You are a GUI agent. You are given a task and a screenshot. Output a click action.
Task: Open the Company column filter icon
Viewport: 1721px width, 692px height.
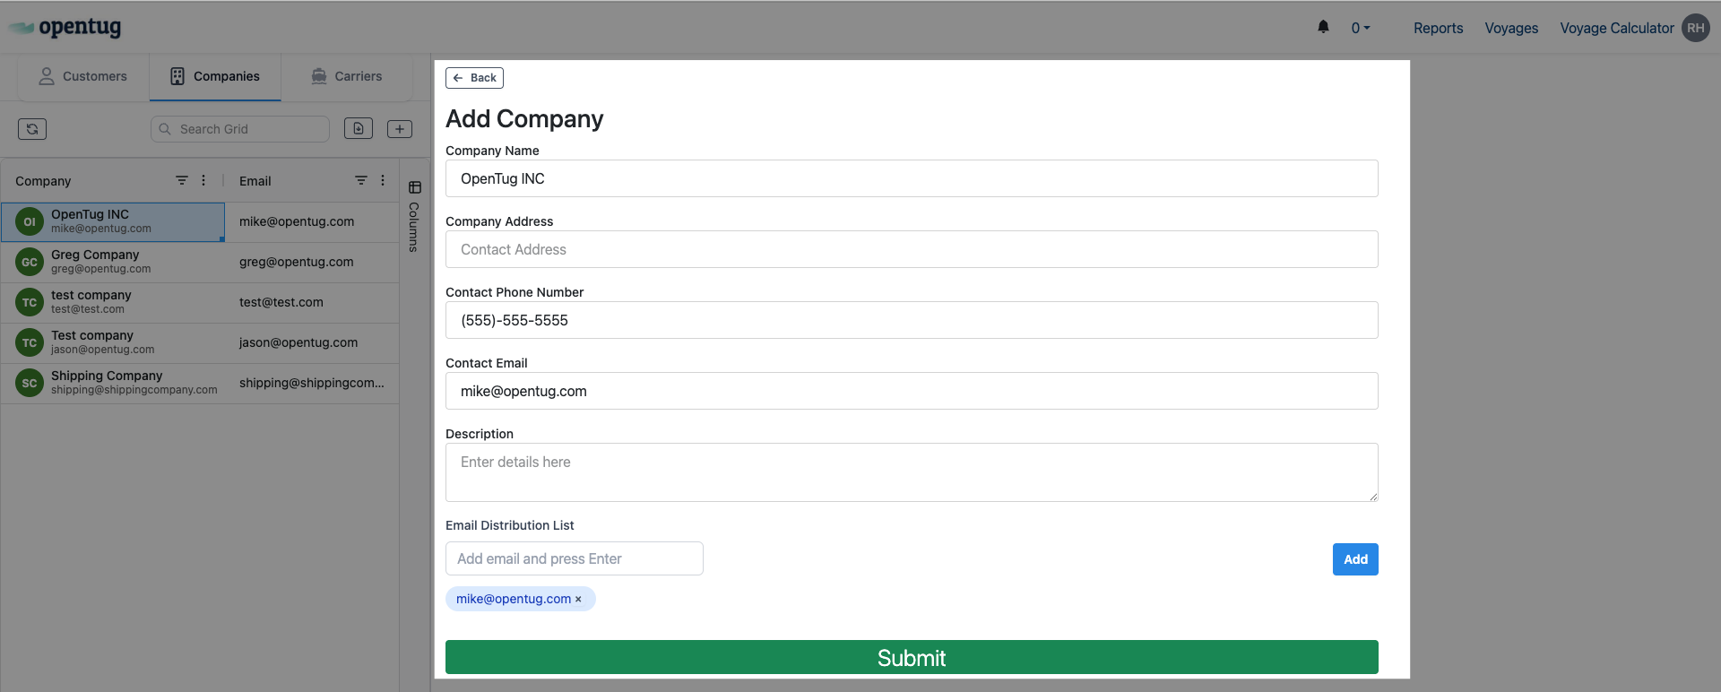click(182, 180)
